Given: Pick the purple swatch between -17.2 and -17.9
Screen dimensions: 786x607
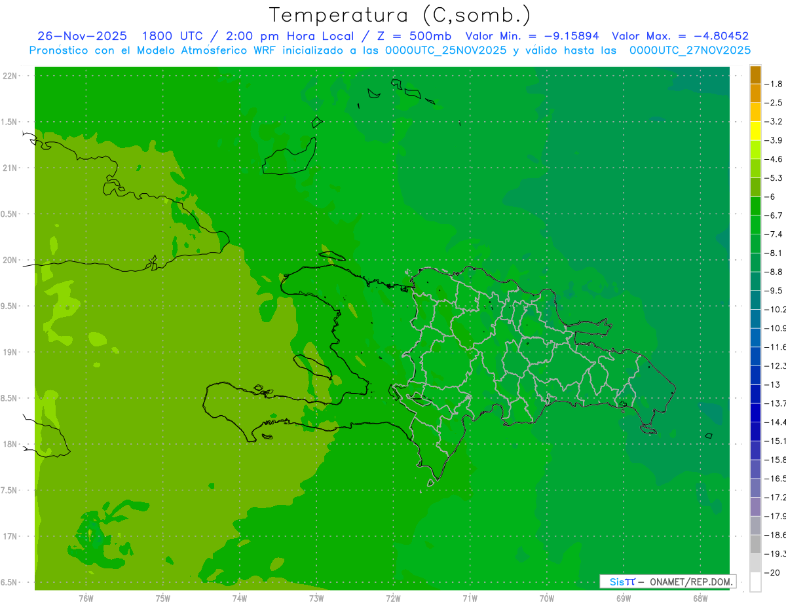Looking at the screenshot, I should click(x=755, y=507).
